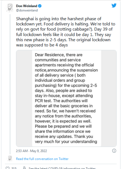Click the Twitter bird logo
The width and height of the screenshot is (121, 169).
[114, 6]
